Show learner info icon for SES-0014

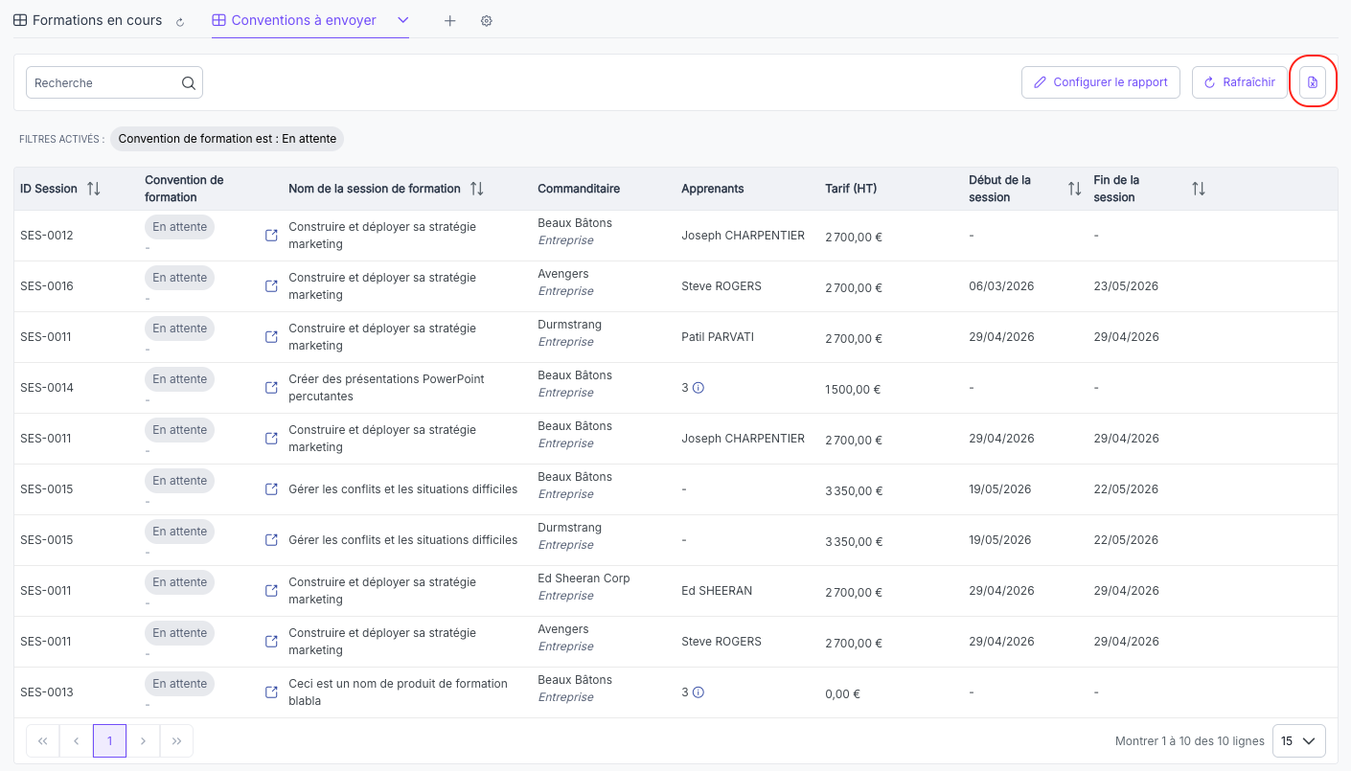click(x=698, y=388)
